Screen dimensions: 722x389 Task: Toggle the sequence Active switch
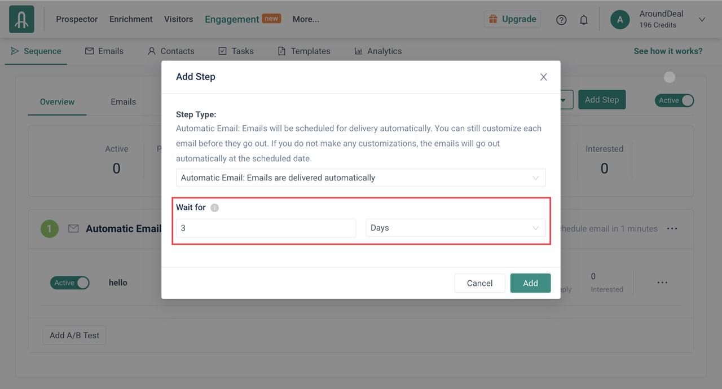tap(675, 100)
